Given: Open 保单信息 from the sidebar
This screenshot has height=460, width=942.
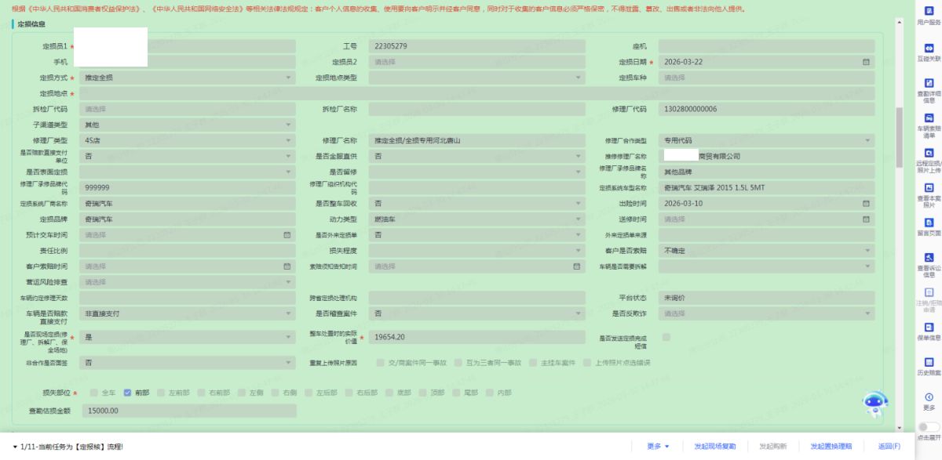Looking at the screenshot, I should click(x=929, y=330).
